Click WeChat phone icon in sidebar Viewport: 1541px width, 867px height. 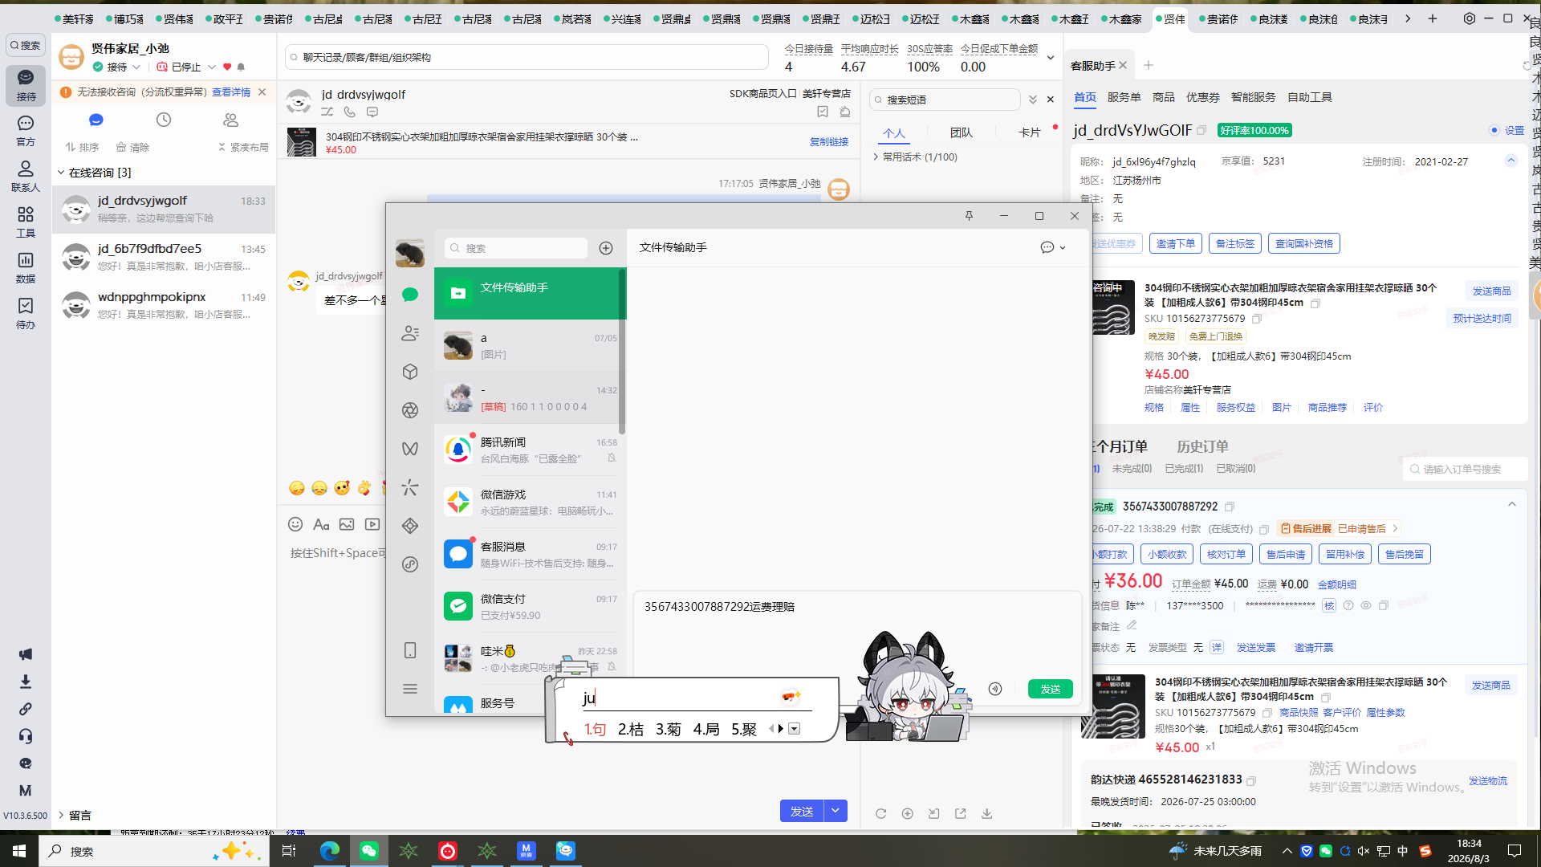(x=410, y=650)
